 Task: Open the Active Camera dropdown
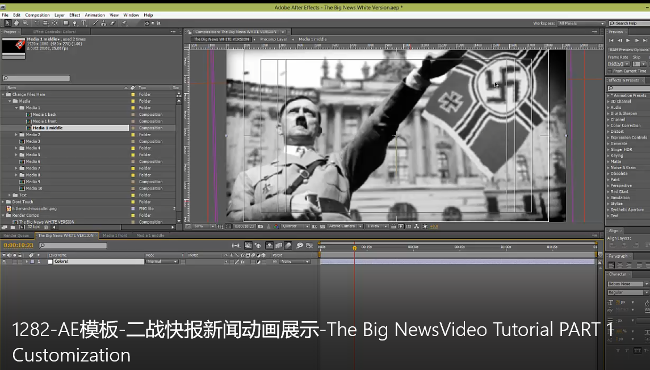(345, 226)
